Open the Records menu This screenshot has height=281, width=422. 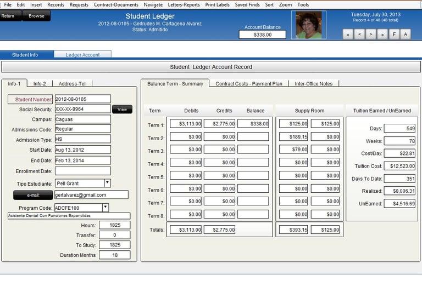pos(55,4)
